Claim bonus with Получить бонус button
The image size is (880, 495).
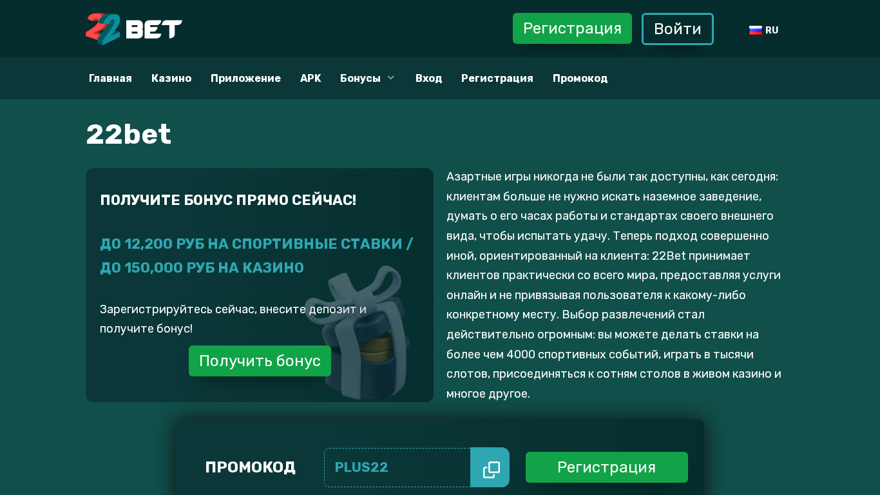[260, 361]
